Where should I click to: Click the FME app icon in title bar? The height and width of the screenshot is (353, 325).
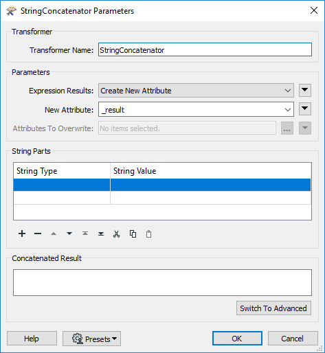tap(11, 11)
